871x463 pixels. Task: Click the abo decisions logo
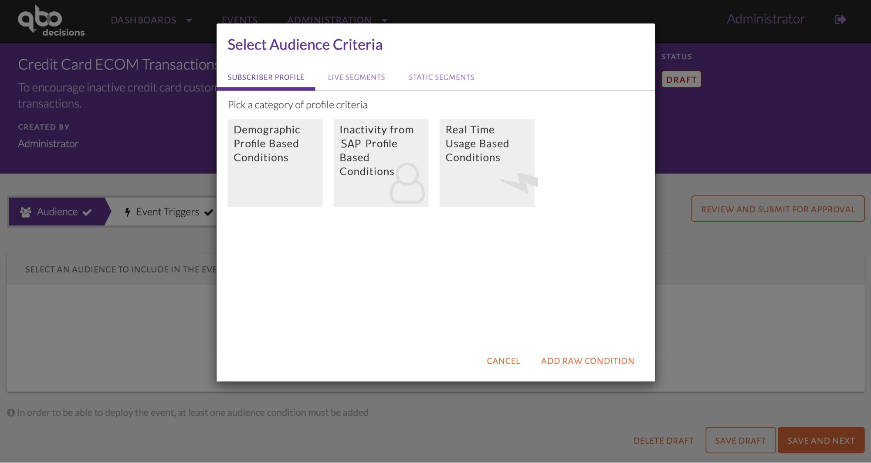(x=51, y=21)
